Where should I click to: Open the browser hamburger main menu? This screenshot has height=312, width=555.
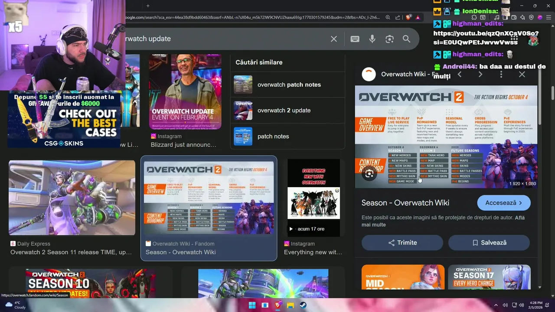pyautogui.click(x=548, y=17)
